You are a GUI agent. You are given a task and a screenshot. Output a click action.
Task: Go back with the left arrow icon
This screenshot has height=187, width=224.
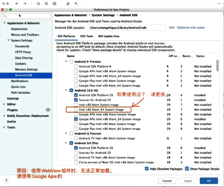tap(17, 4)
